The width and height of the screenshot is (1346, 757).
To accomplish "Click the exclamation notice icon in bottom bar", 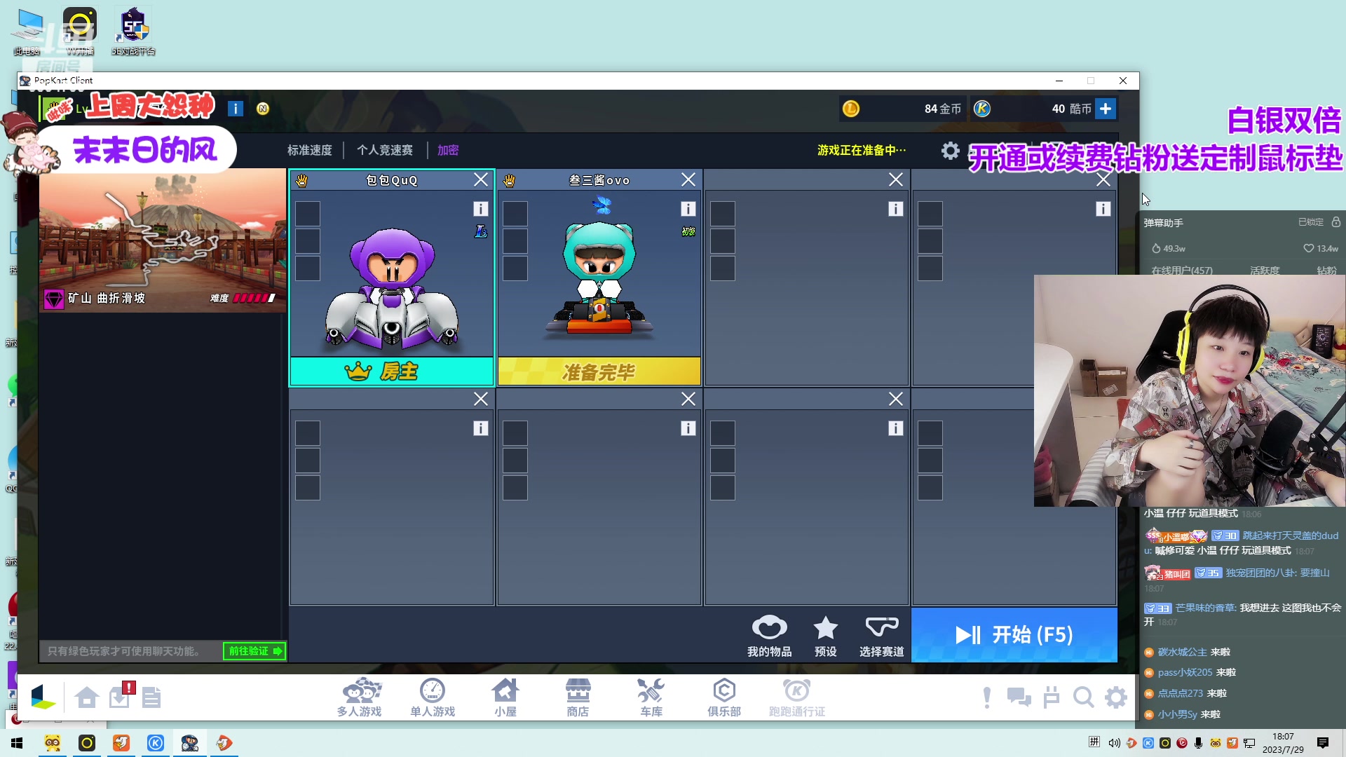I will (x=987, y=697).
